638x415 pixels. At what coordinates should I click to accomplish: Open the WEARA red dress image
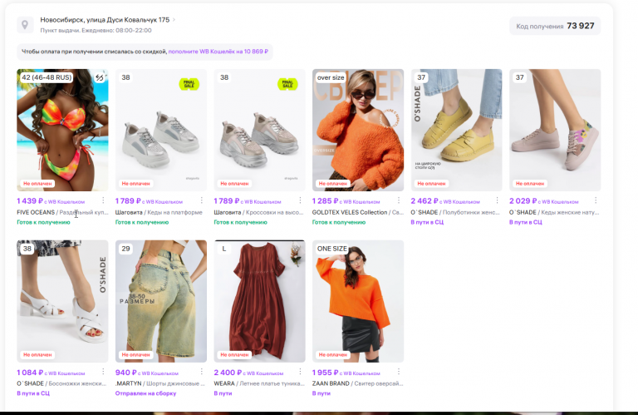tap(259, 301)
